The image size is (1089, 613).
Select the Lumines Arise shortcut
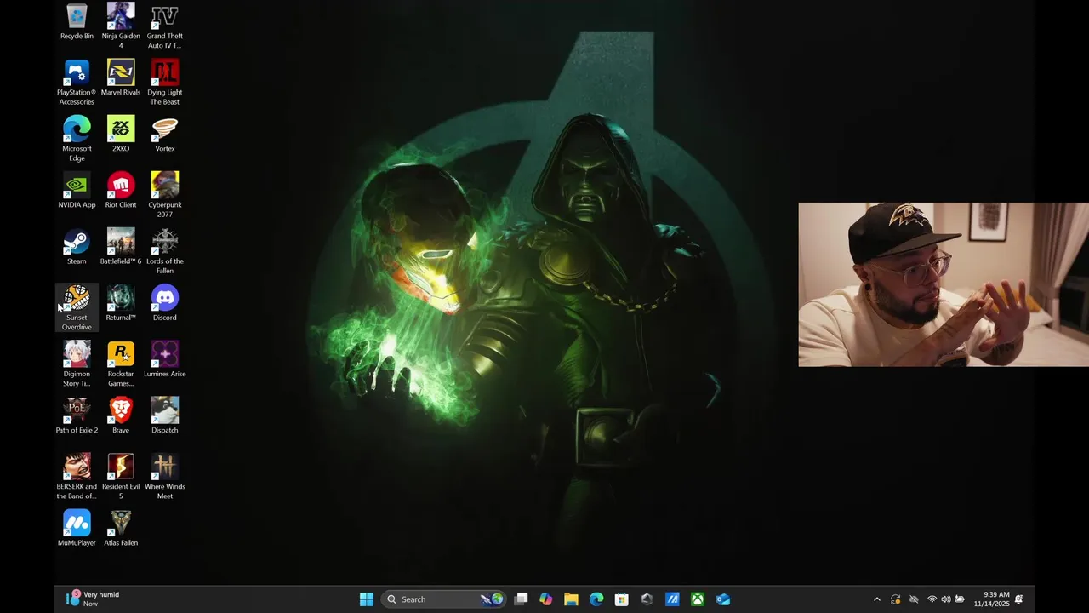click(165, 359)
